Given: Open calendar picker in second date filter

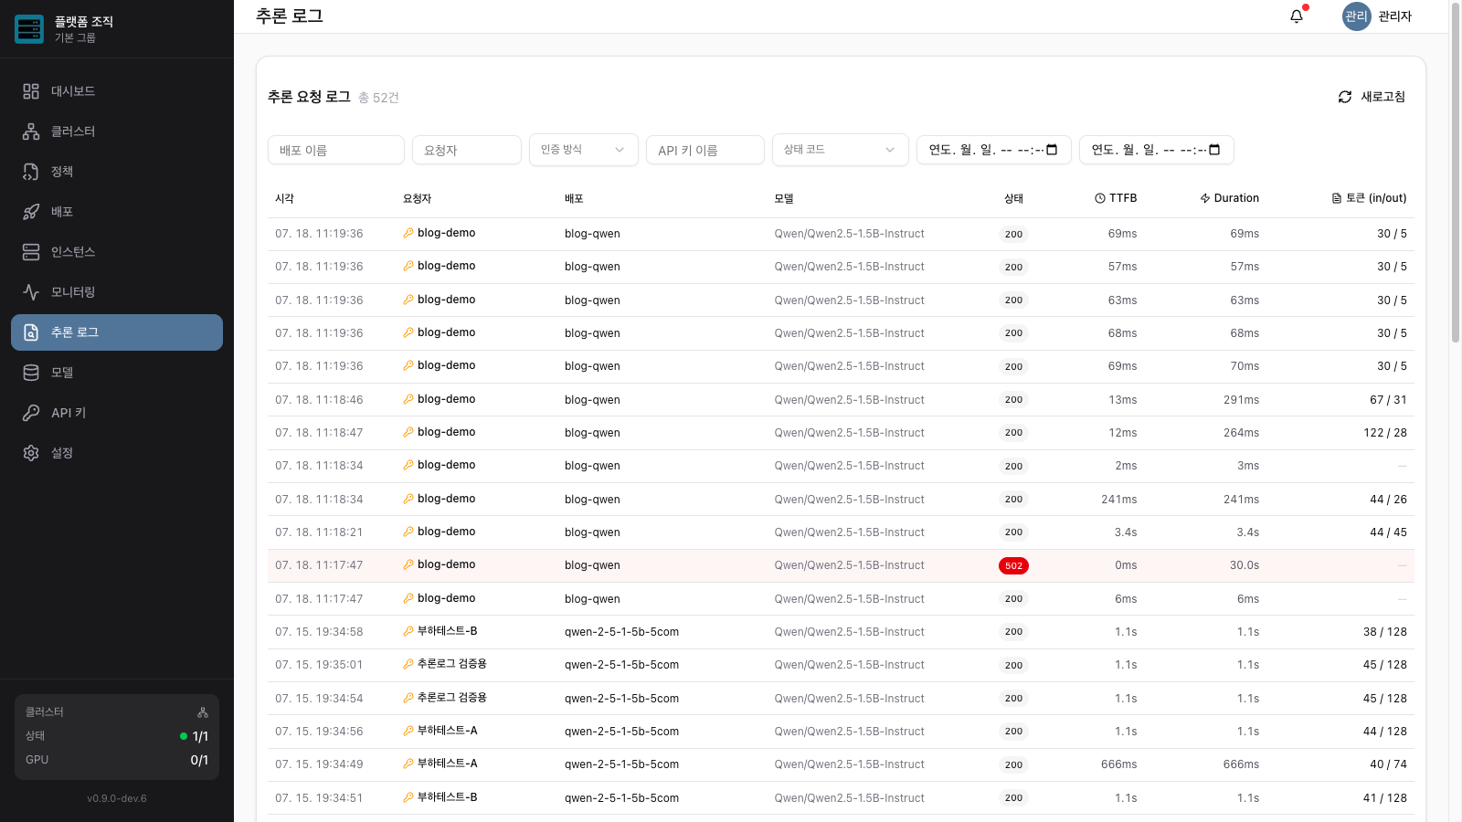Looking at the screenshot, I should click(x=1214, y=150).
